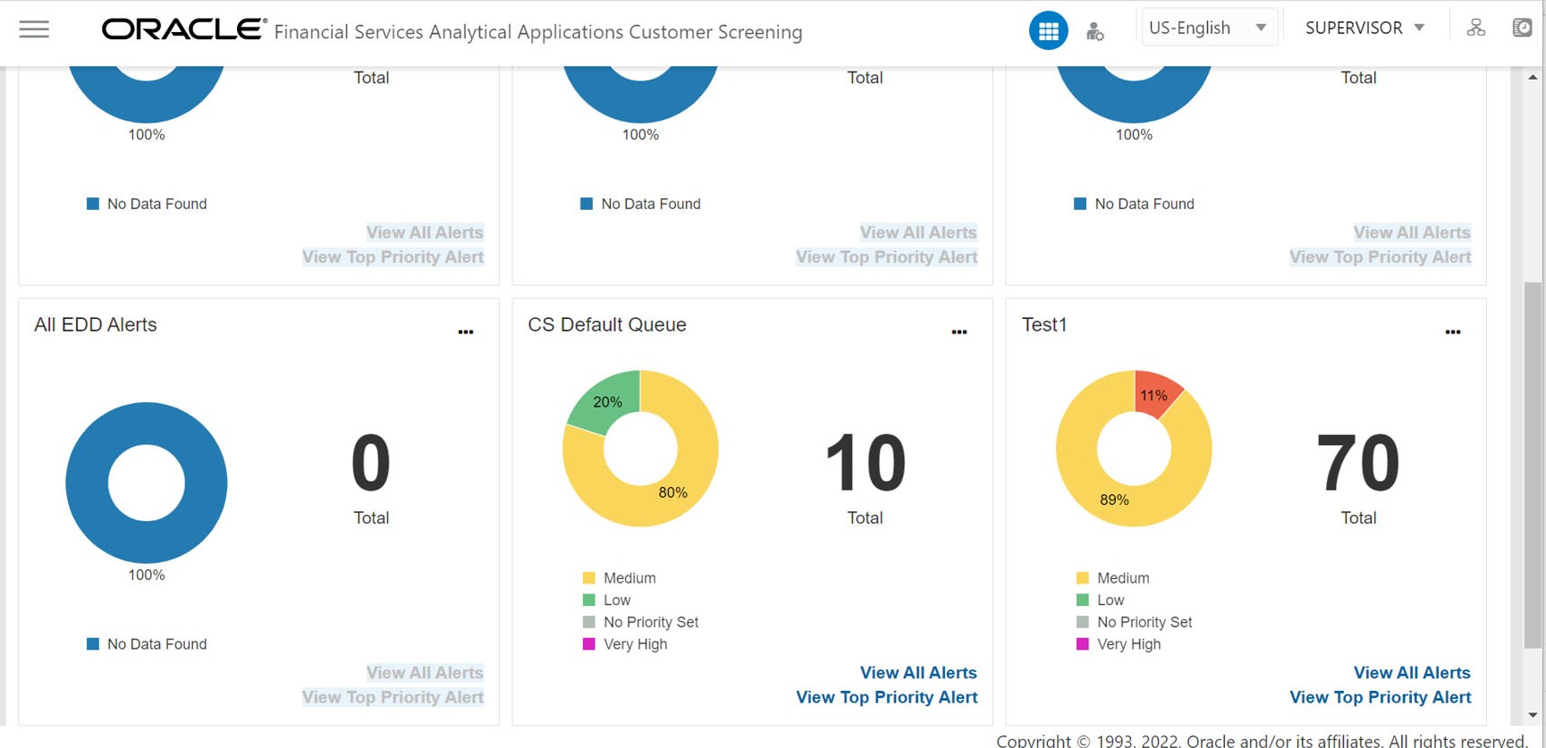
Task: Click View All Alerts in All EDD Alerts
Action: (x=425, y=673)
